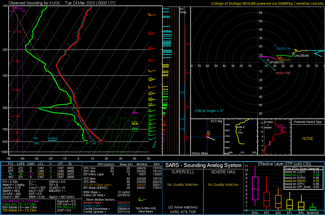Click the 'ConvT = 52F' value
The height and width of the screenshot is (215, 325).
click(x=37, y=188)
